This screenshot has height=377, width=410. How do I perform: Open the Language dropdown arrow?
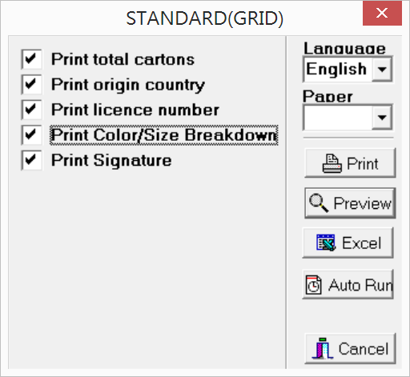(x=382, y=70)
